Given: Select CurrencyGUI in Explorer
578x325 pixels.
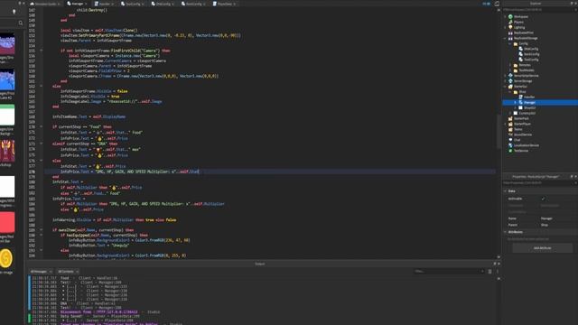Looking at the screenshot, I should (524, 113).
